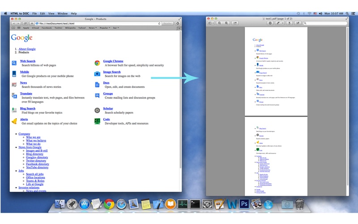
Task: Click the Spotlight search icon in menu bar
Action: tap(347, 13)
